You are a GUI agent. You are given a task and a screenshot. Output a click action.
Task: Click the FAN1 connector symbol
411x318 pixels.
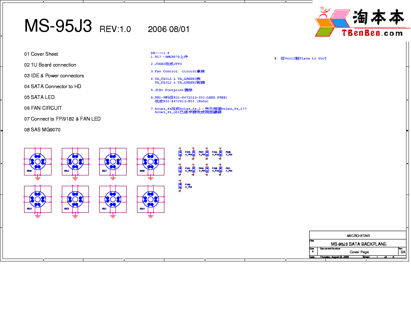(220, 170)
